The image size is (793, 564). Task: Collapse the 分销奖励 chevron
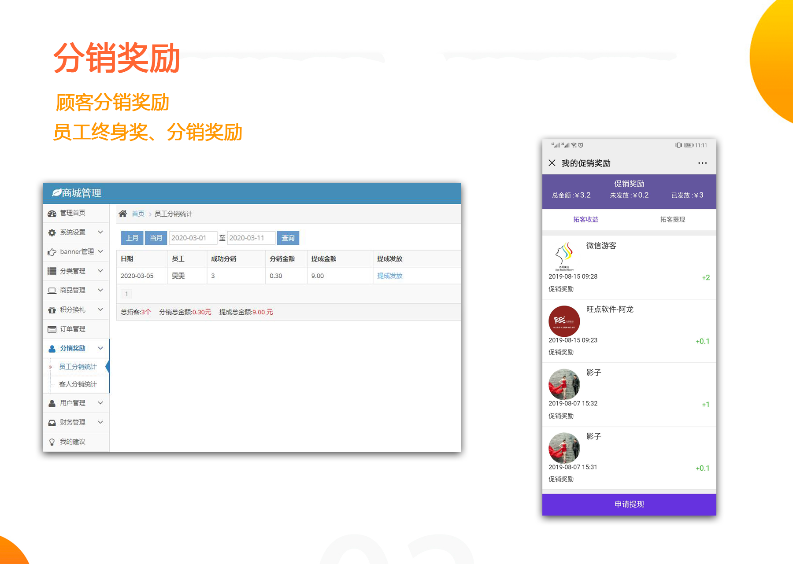[100, 348]
